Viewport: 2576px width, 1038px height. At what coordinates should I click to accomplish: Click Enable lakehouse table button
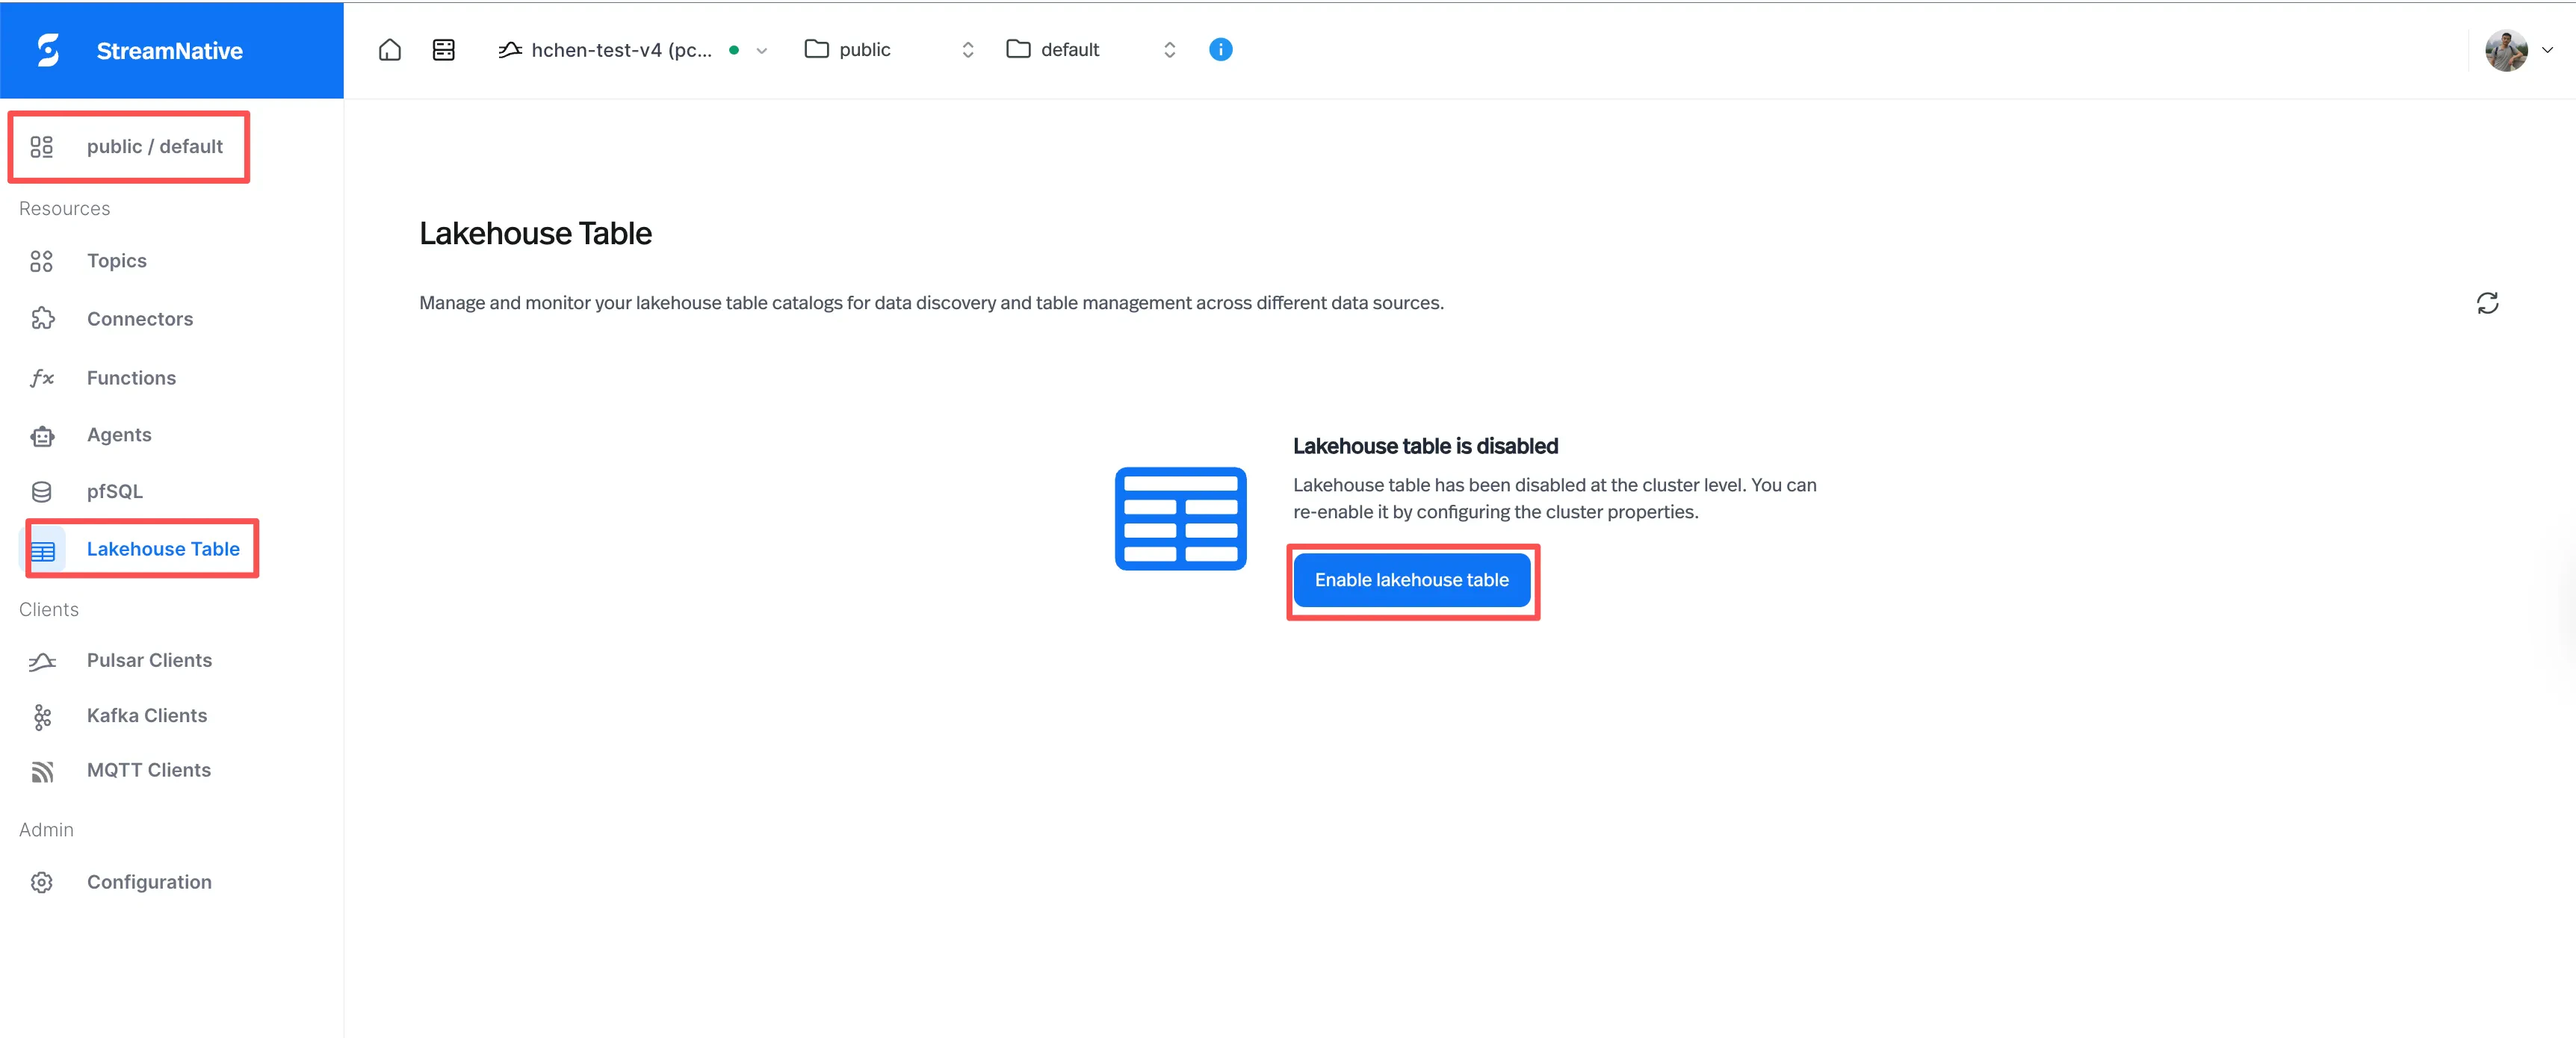[x=1411, y=580]
